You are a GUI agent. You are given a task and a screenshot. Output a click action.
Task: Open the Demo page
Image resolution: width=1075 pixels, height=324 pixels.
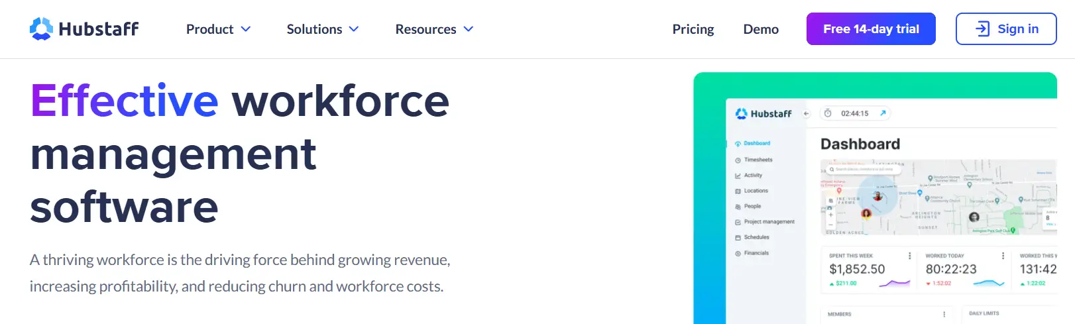(x=761, y=29)
